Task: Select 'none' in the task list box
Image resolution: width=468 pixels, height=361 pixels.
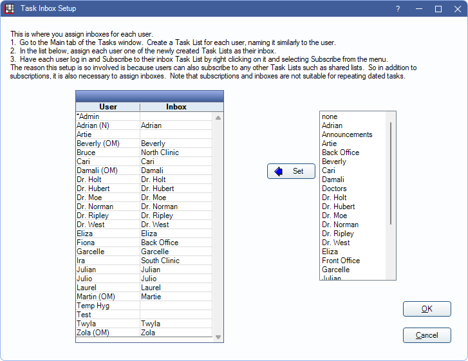Action: pos(330,116)
